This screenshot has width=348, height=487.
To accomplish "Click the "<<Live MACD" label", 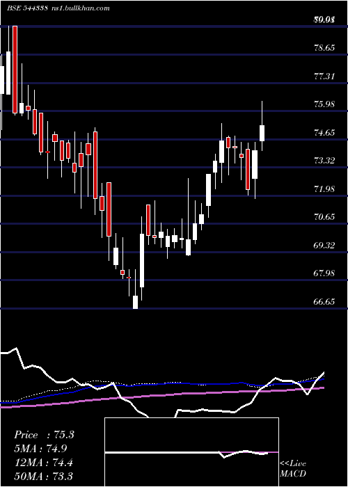I will (293, 469).
